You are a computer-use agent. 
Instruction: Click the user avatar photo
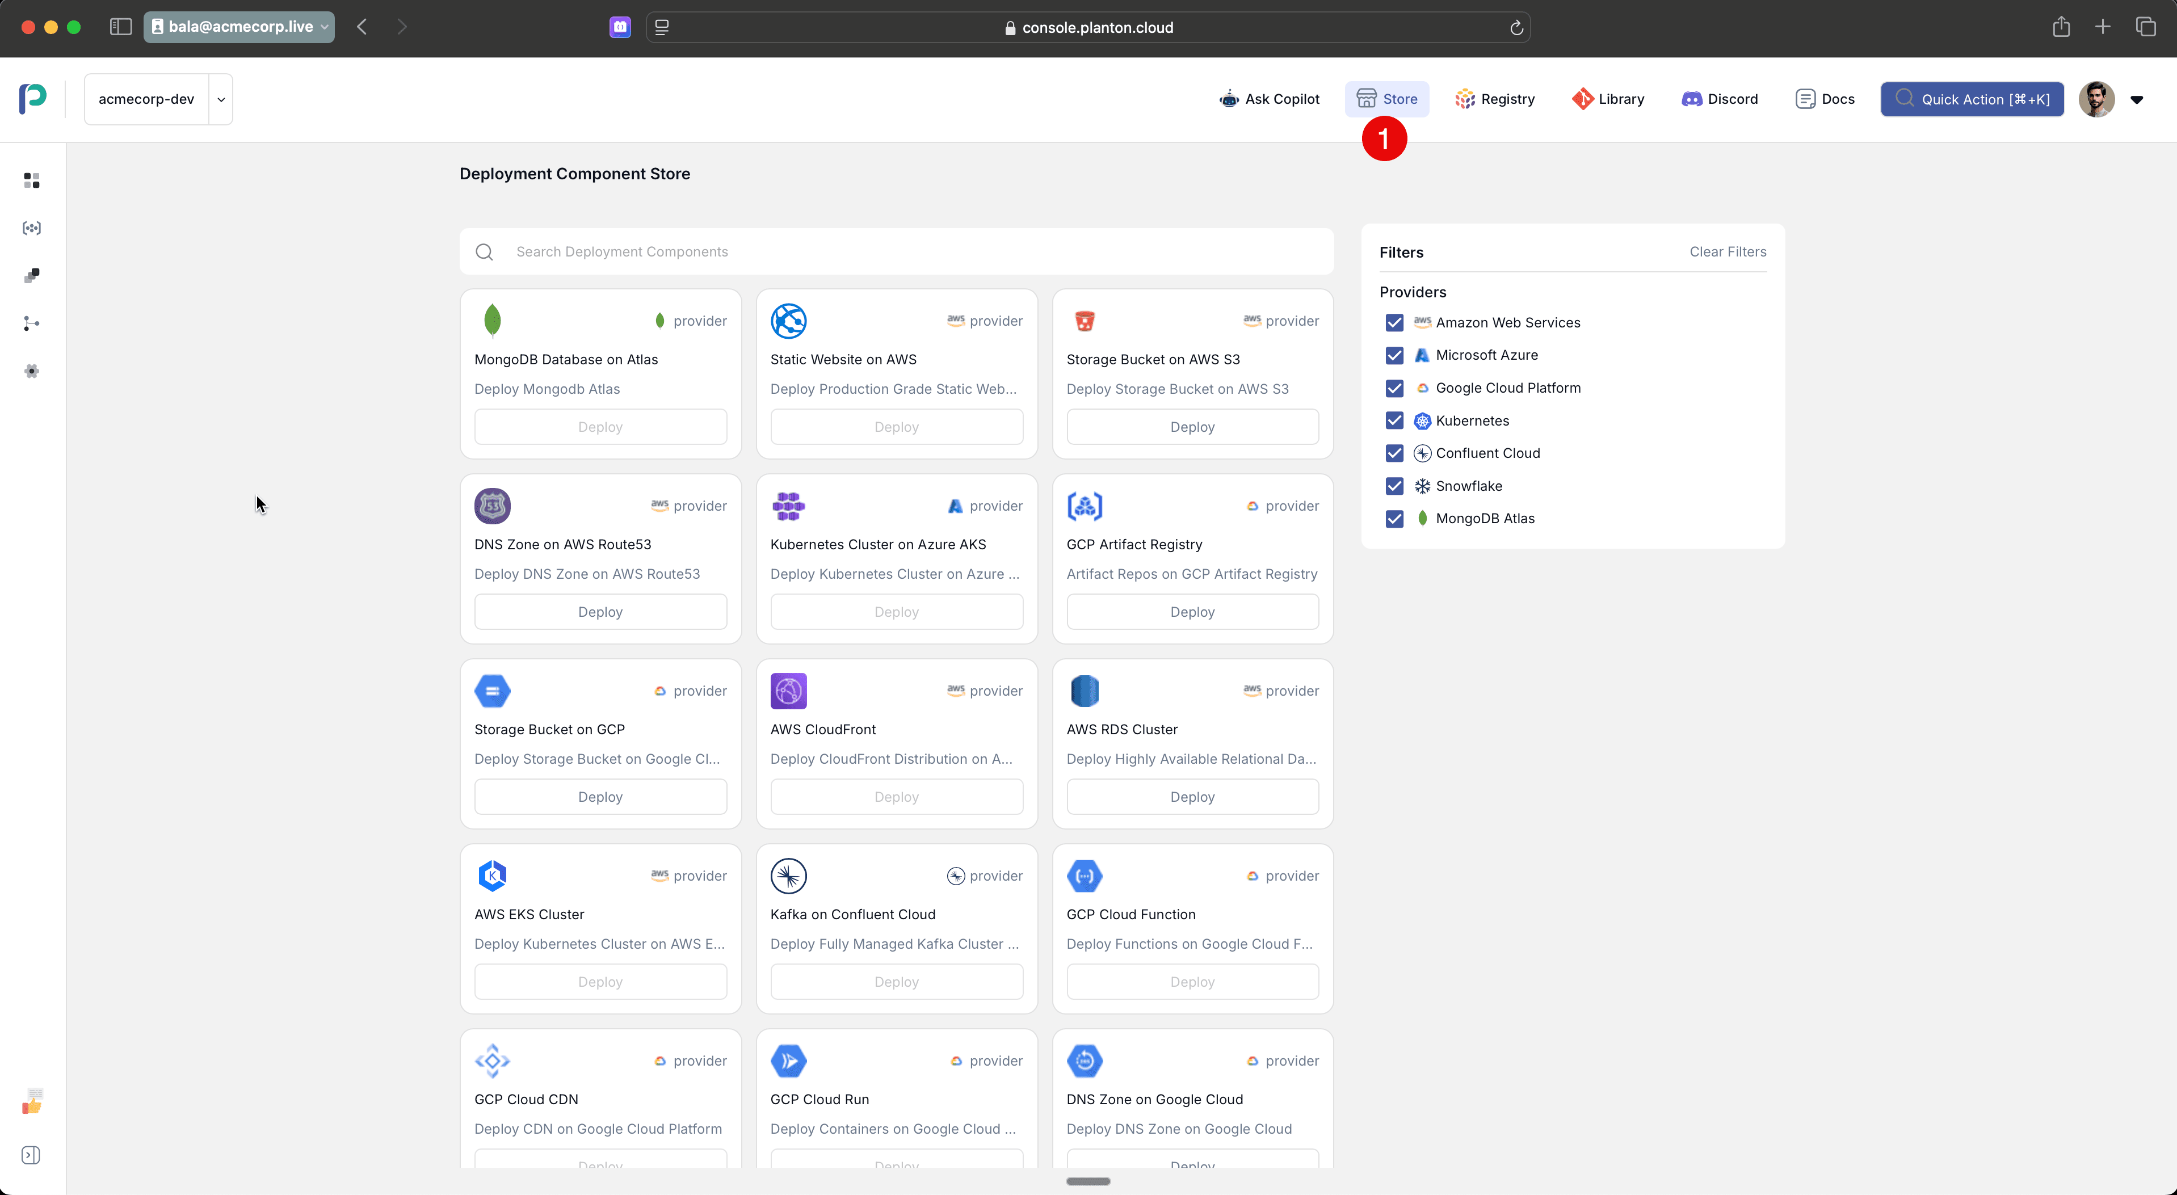coord(2097,99)
